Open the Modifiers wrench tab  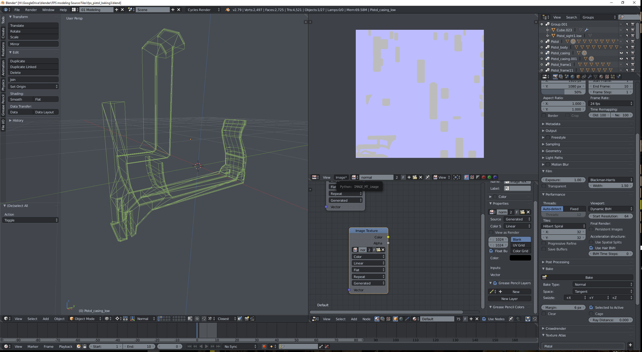pos(590,77)
